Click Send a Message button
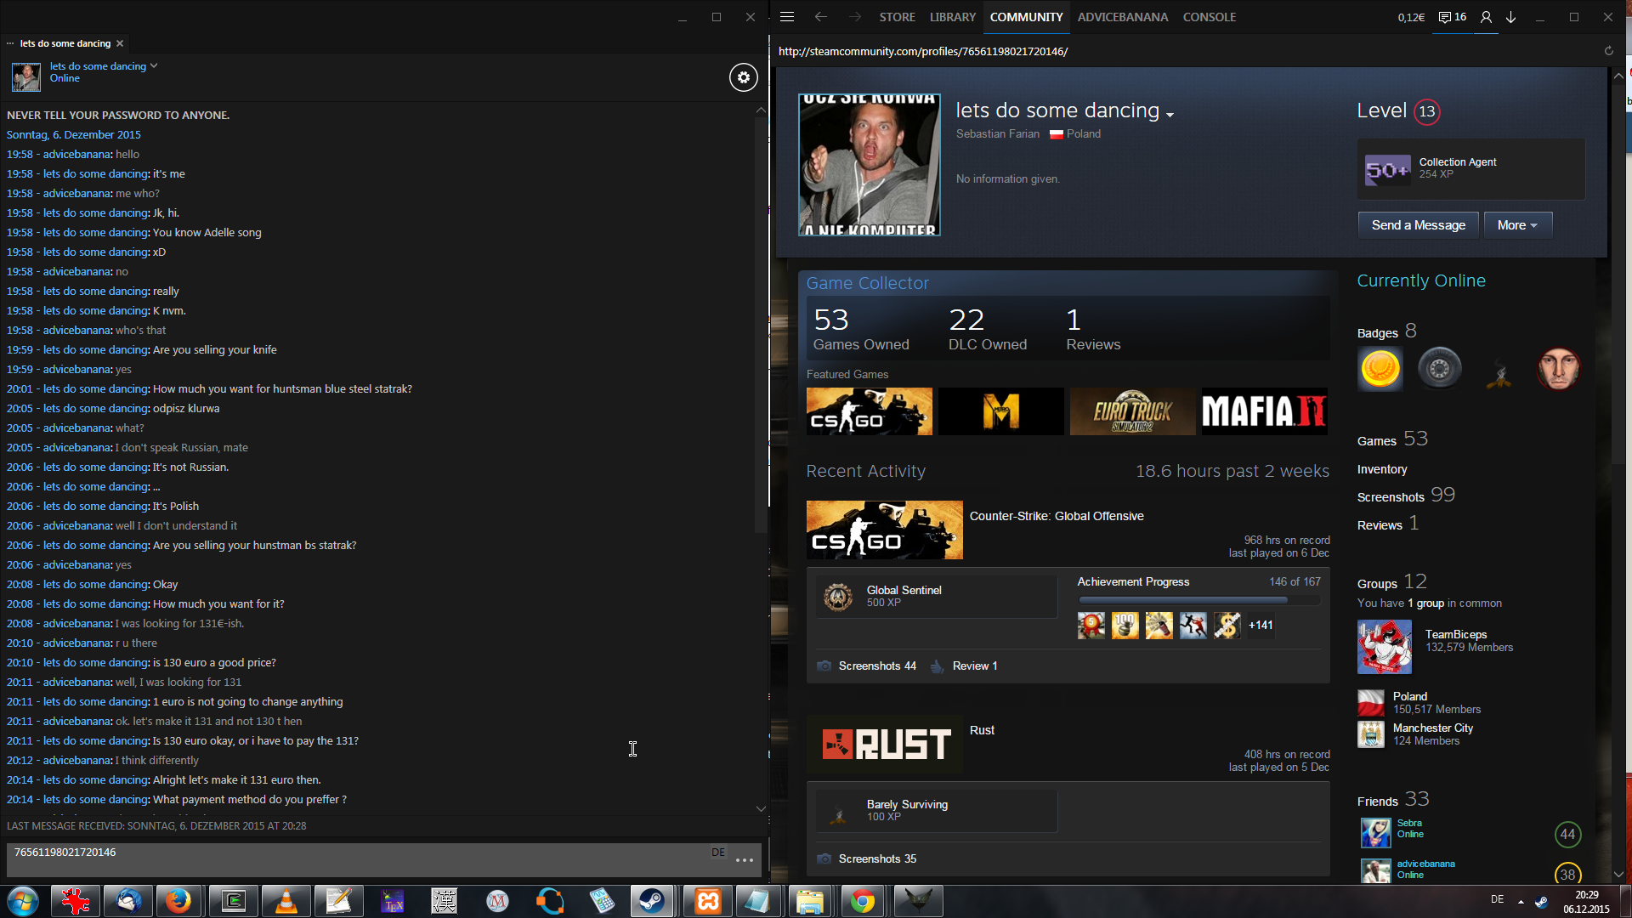This screenshot has width=1632, height=918. (x=1418, y=225)
